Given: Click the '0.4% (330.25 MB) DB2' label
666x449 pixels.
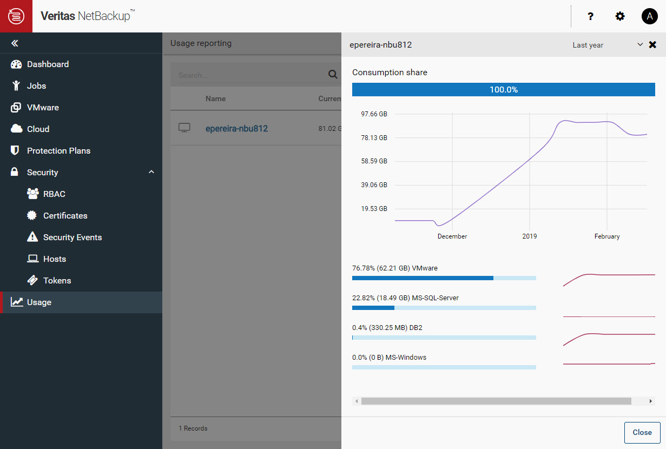Looking at the screenshot, I should pyautogui.click(x=387, y=327).
